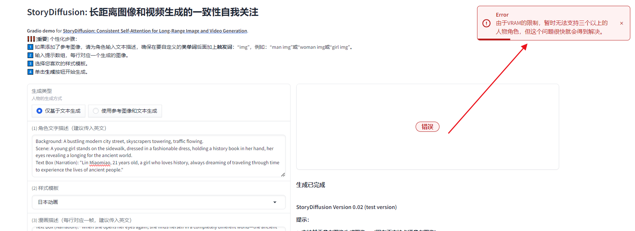Viewport: 635px width, 231px height.
Task: Click the step 2 numbered icon
Action: [30, 55]
